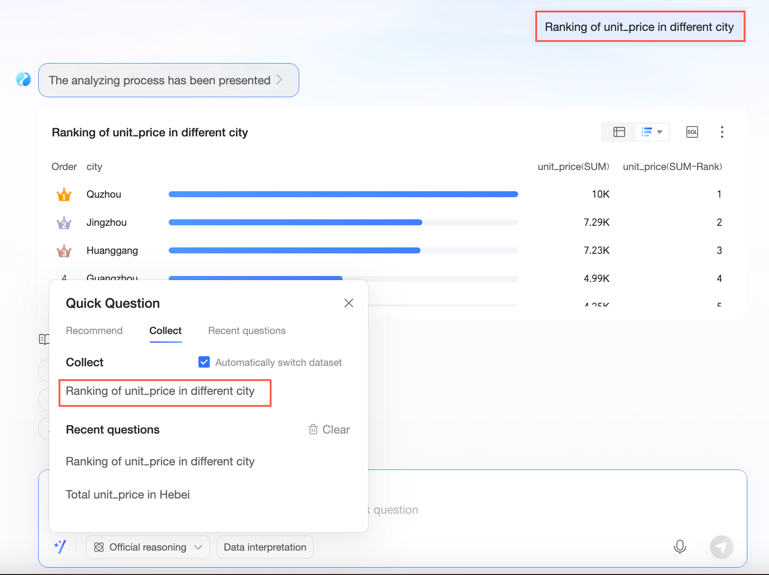The image size is (769, 575).
Task: Switch to the Recent questions tab
Action: pyautogui.click(x=247, y=331)
